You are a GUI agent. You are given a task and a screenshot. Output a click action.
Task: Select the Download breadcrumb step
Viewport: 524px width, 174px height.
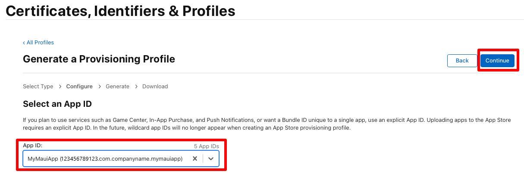pyautogui.click(x=155, y=87)
